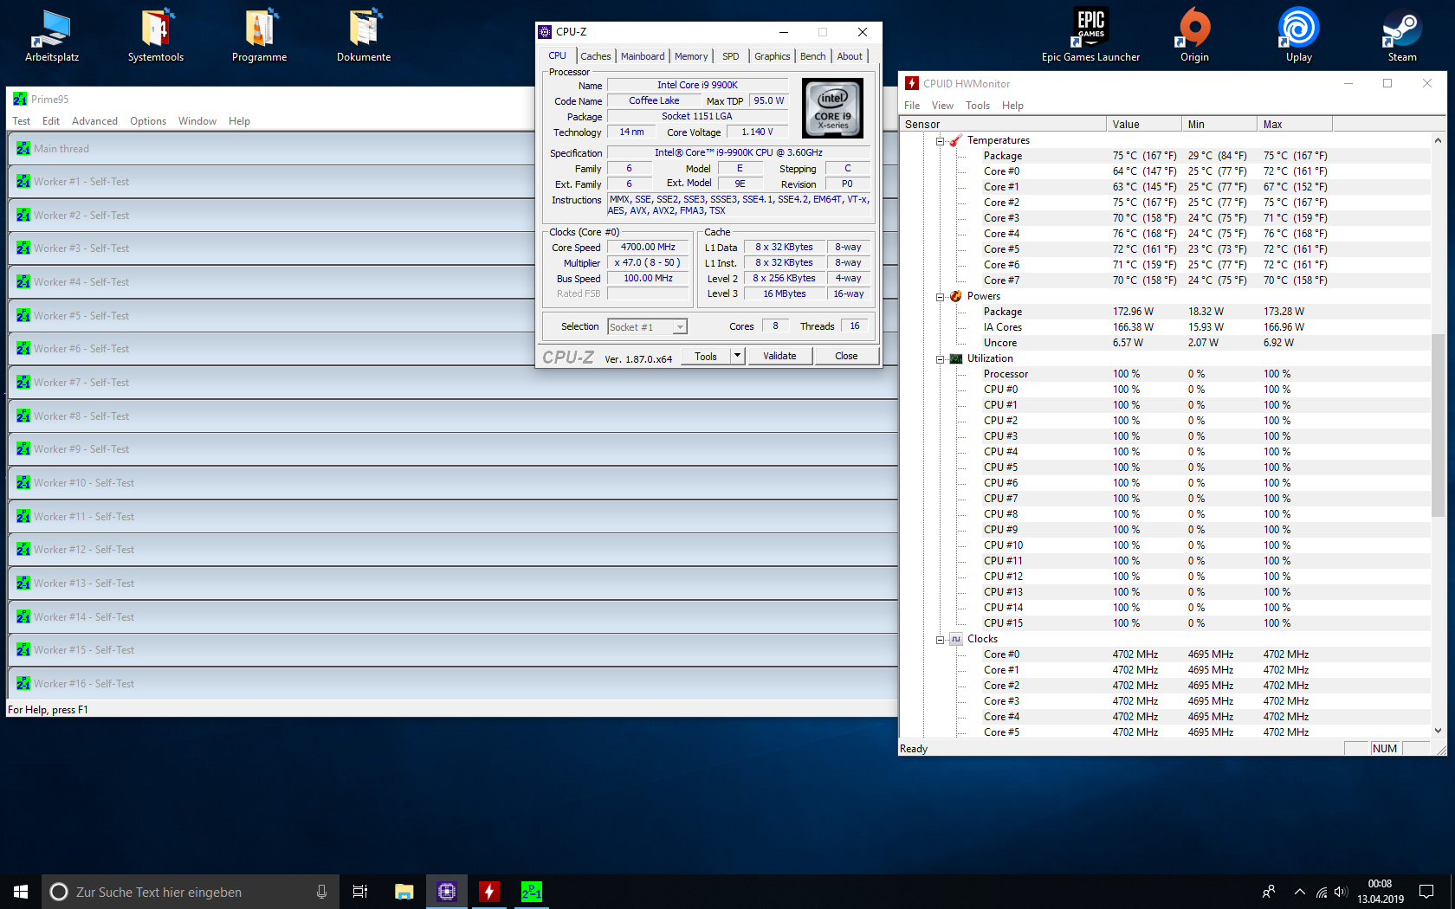The width and height of the screenshot is (1455, 909).
Task: Open the Systemtools desktop folder
Action: (x=156, y=35)
